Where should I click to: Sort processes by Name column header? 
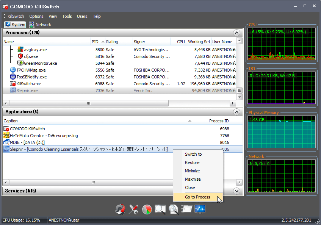pos(47,42)
